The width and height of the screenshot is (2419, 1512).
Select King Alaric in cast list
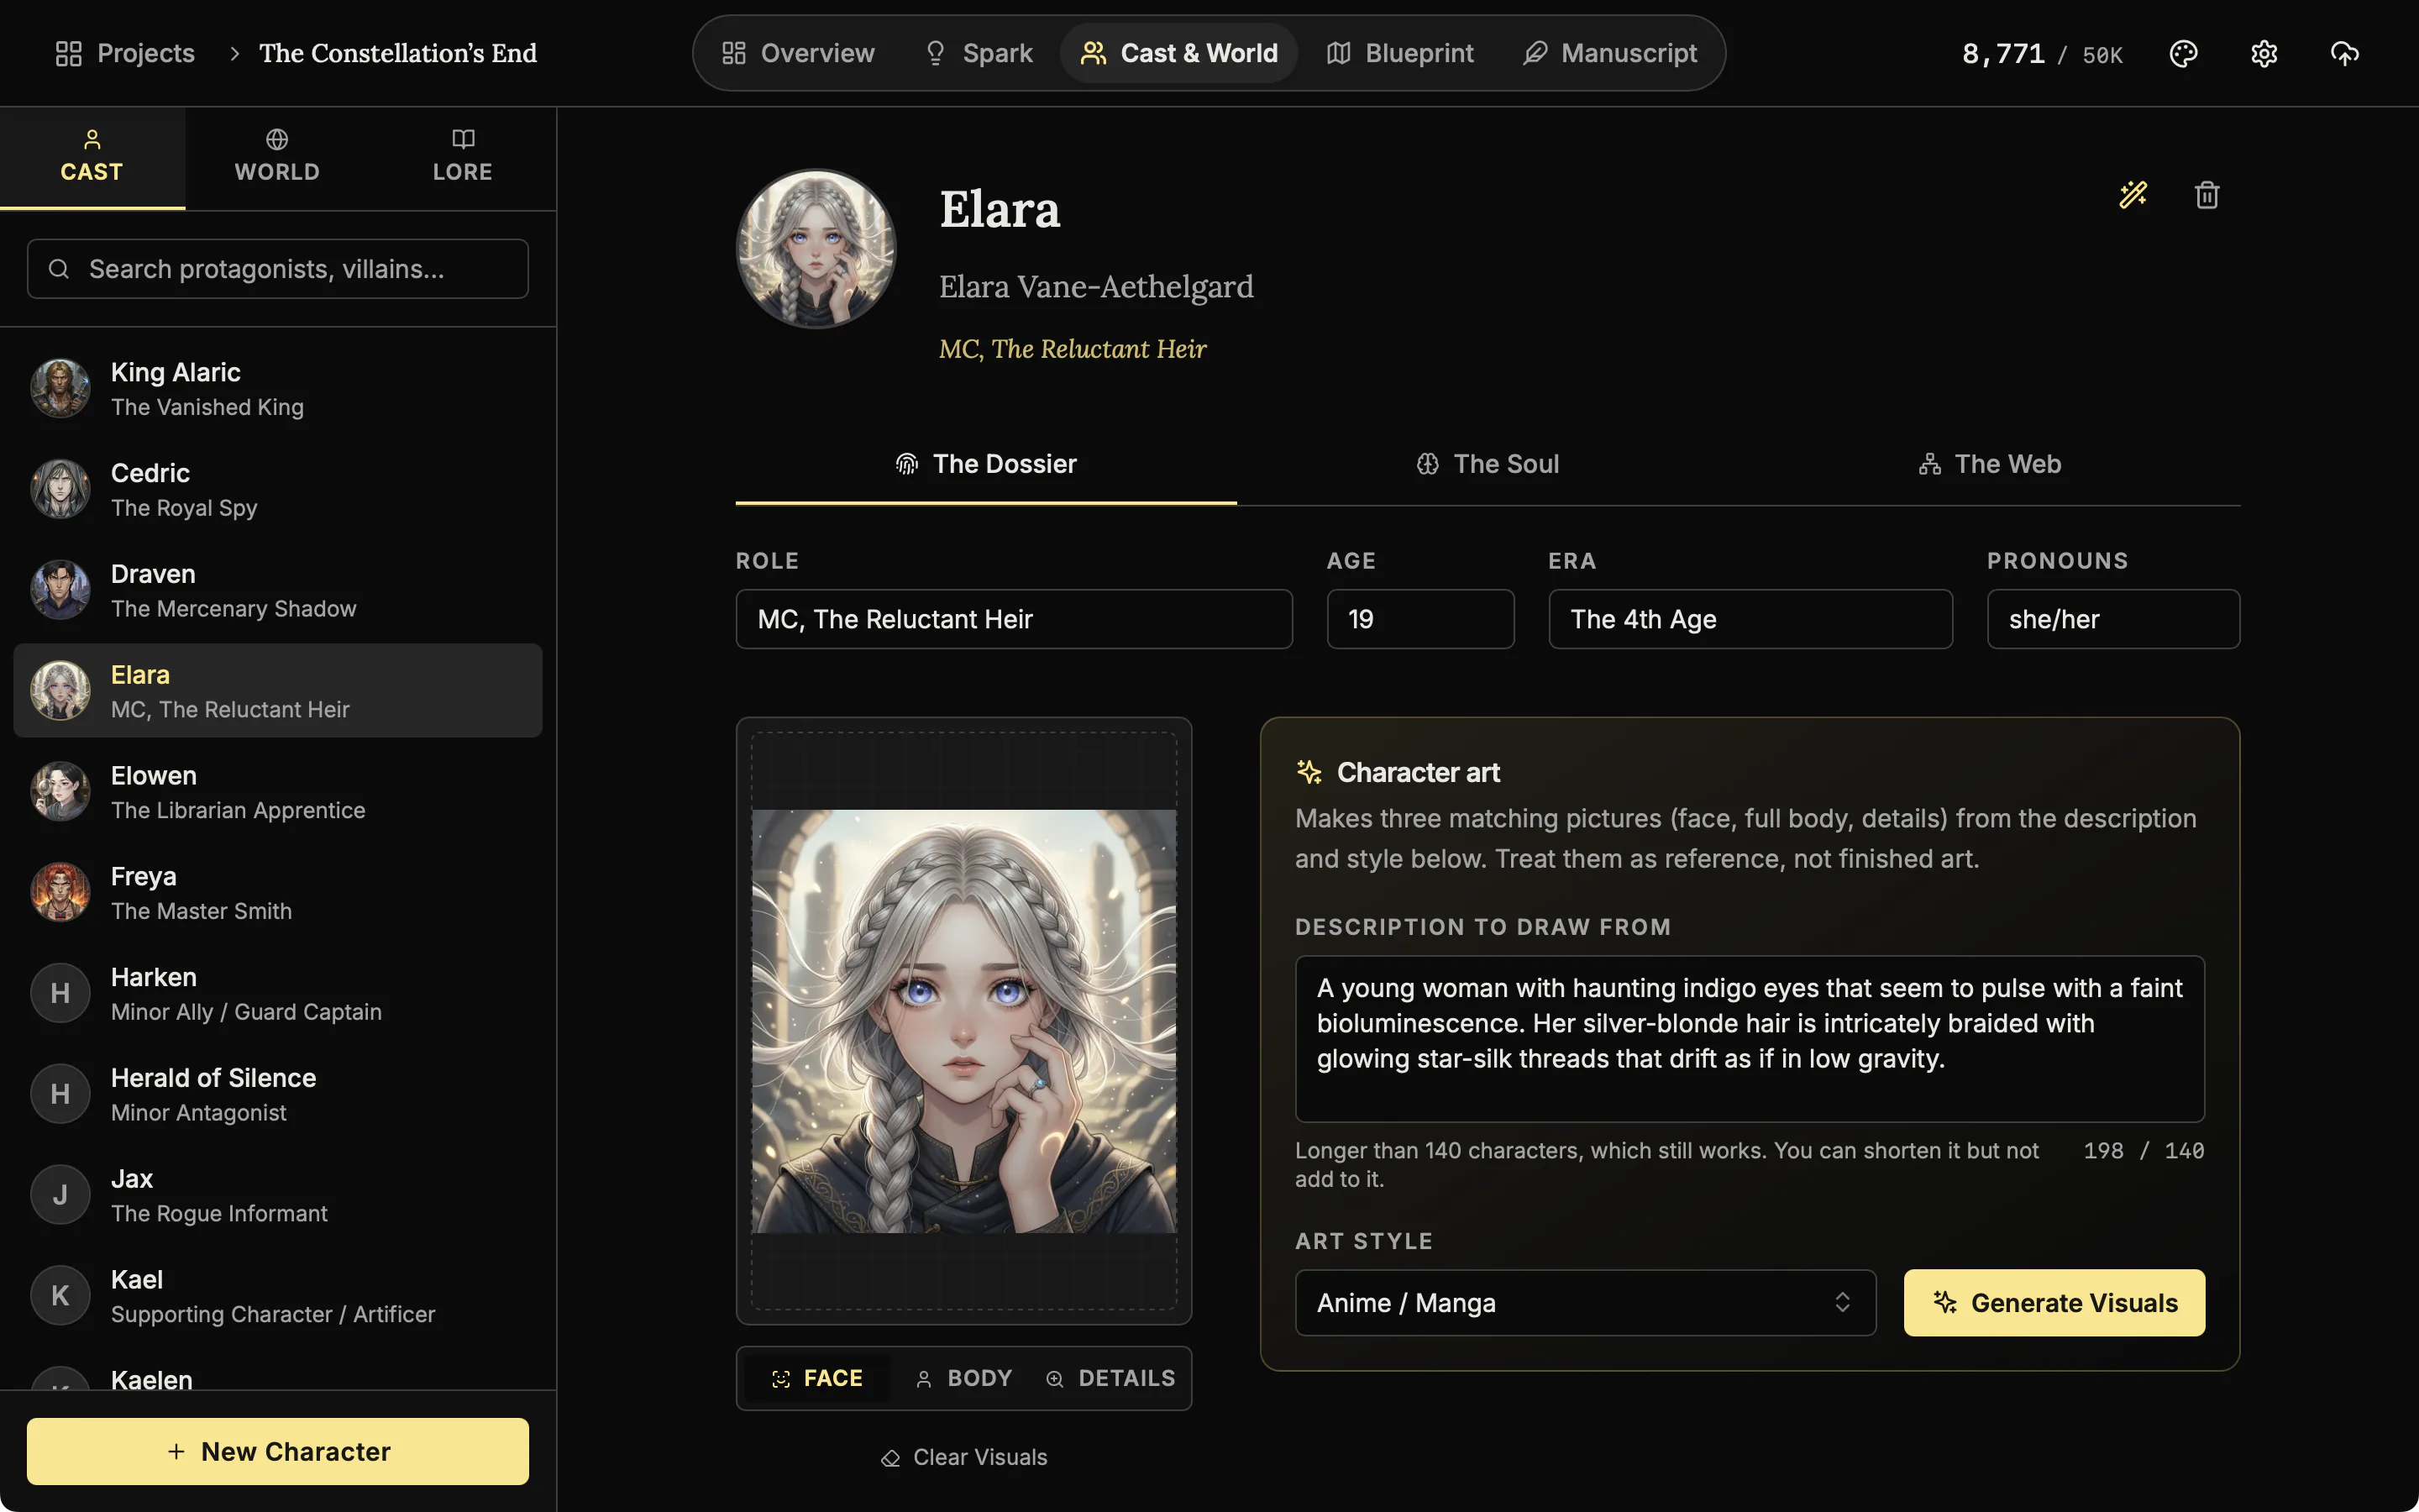(x=278, y=389)
